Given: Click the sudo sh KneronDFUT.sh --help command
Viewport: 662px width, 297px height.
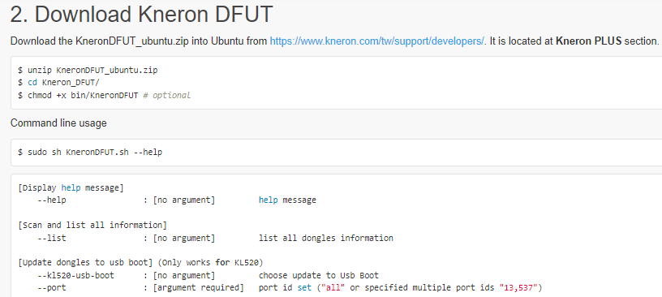Looking at the screenshot, I should pos(90,152).
